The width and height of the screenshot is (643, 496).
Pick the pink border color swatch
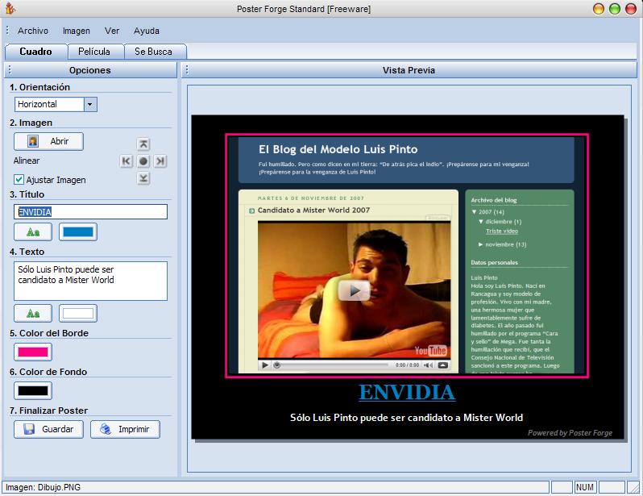coord(33,352)
